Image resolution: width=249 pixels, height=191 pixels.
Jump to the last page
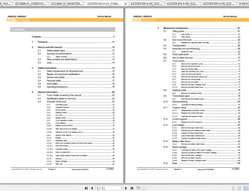(132, 188)
